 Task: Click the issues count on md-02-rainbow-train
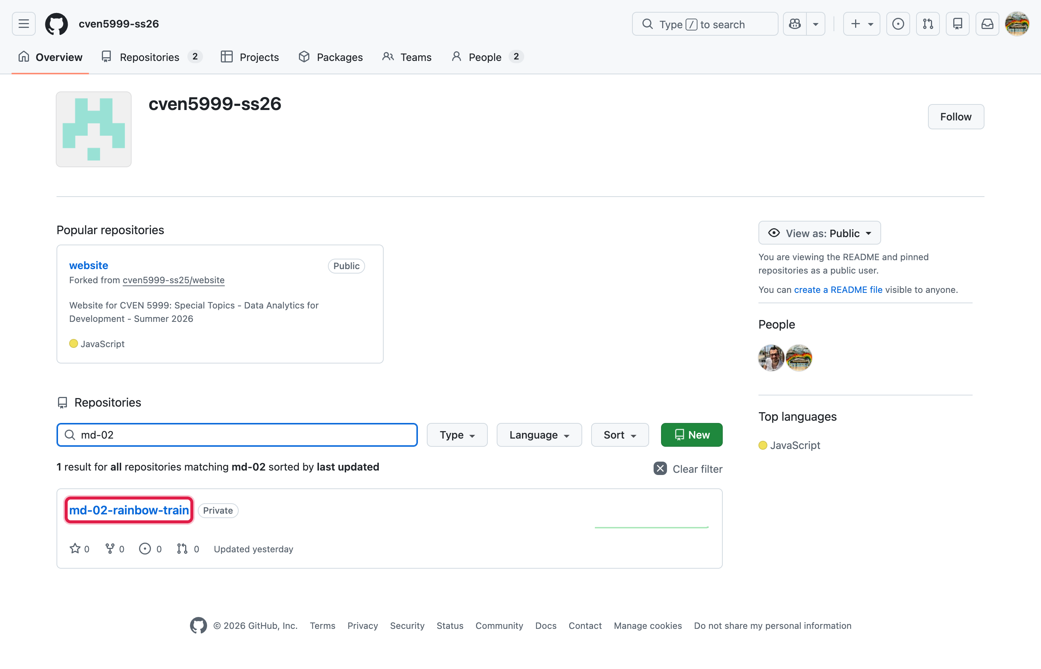(x=150, y=549)
